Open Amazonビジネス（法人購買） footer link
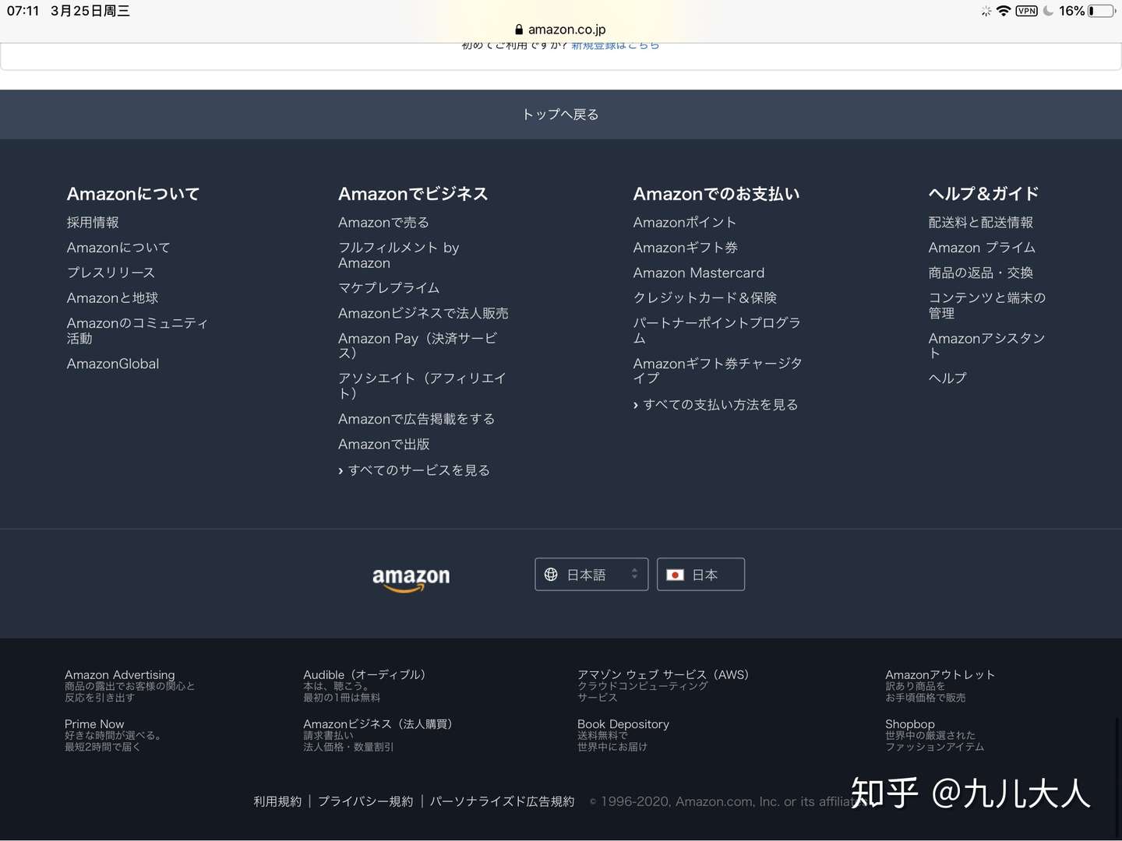This screenshot has width=1122, height=841. point(378,724)
